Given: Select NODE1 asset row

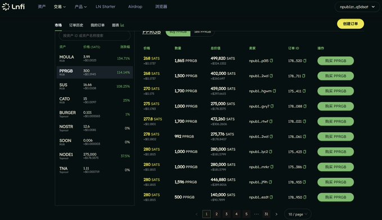Looking at the screenshot, I should click(x=95, y=156).
